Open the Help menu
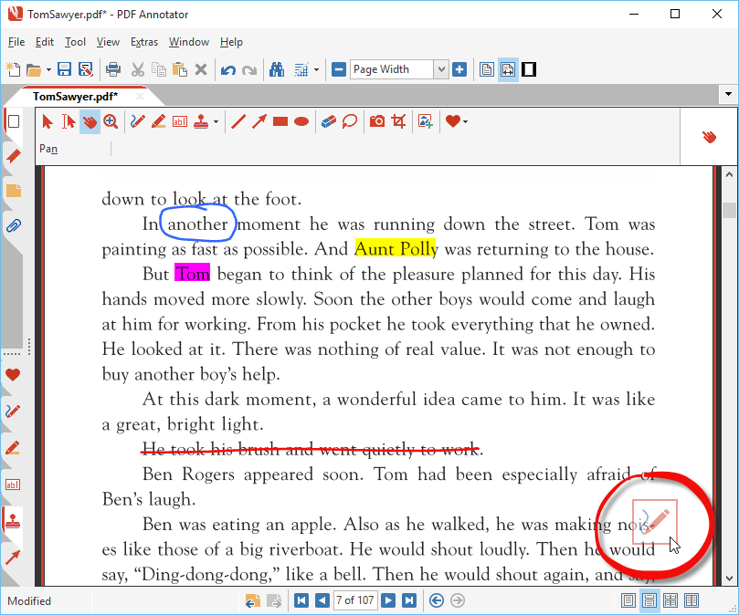Image resolution: width=739 pixels, height=615 pixels. (x=231, y=42)
